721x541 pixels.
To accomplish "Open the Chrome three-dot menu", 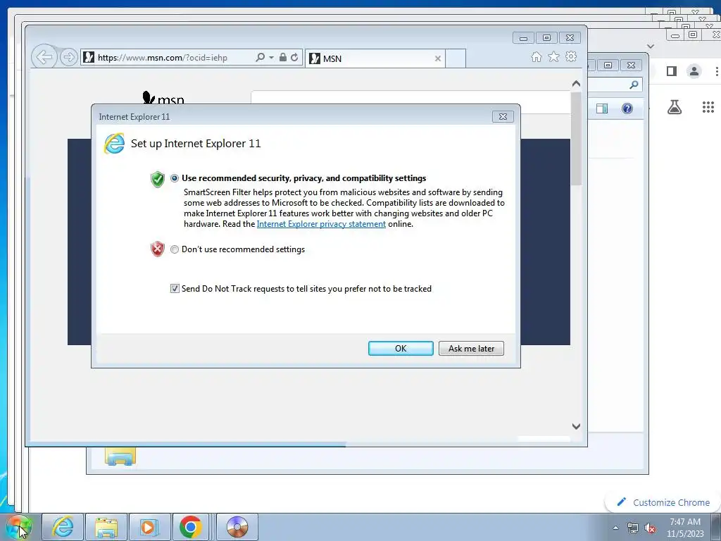I will click(x=716, y=71).
